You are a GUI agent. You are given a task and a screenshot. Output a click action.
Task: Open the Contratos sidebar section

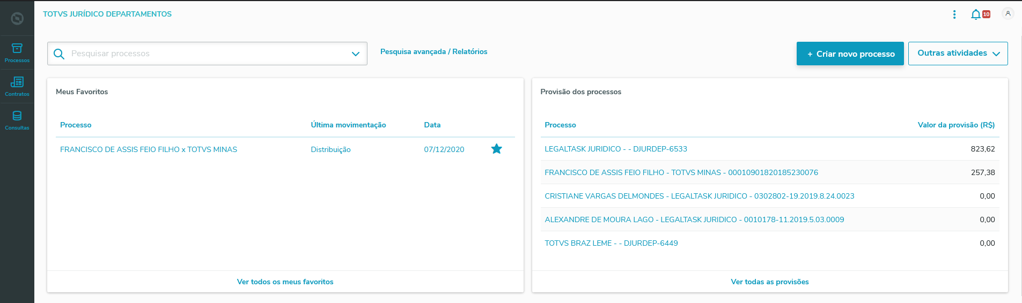click(x=17, y=87)
